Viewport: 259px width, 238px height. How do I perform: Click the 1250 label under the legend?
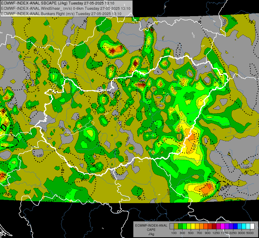216,233
